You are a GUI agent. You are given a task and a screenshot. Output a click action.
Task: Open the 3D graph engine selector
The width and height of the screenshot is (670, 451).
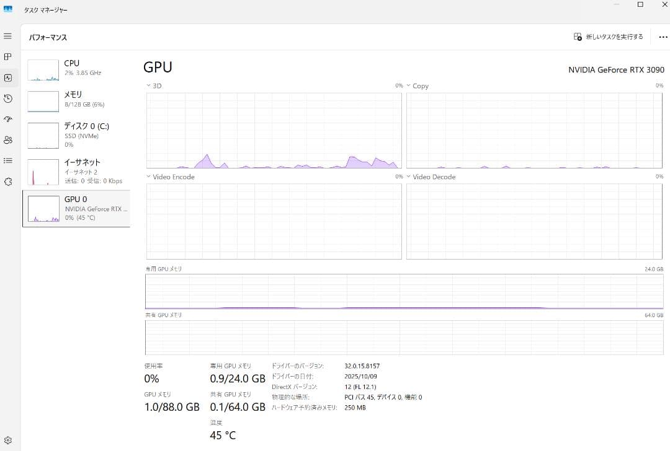tap(153, 85)
